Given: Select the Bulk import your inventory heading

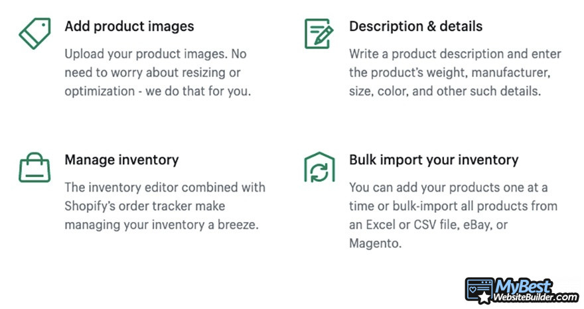Looking at the screenshot, I should (x=433, y=160).
